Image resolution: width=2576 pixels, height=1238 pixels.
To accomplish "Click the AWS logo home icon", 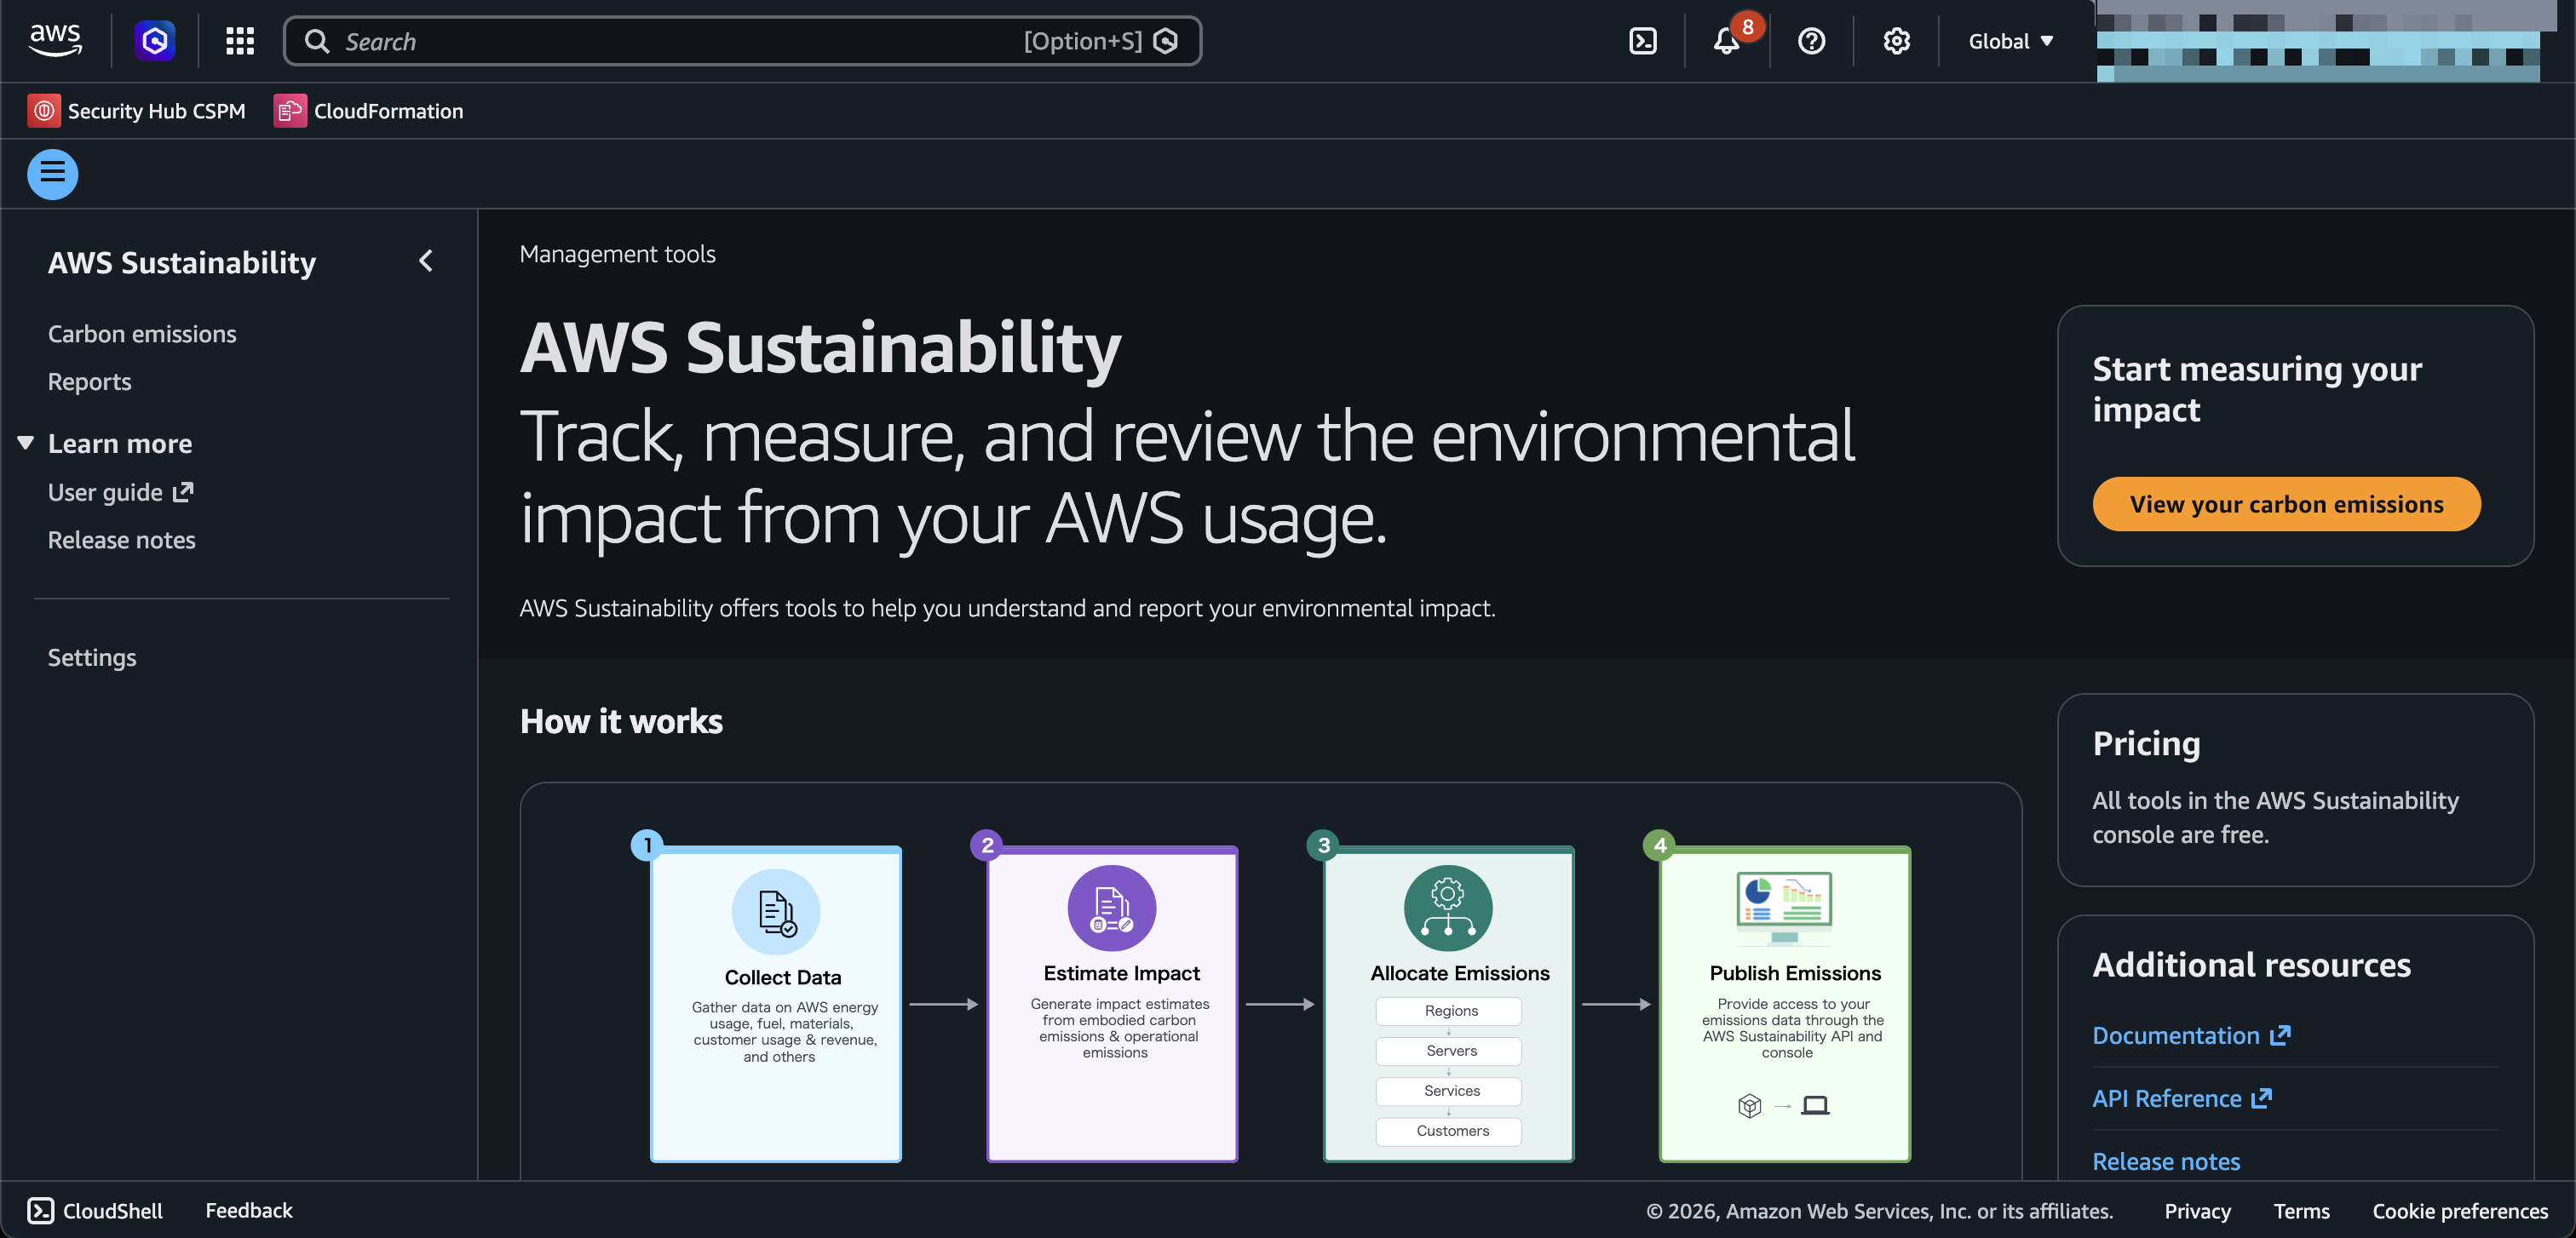I will click(55, 40).
